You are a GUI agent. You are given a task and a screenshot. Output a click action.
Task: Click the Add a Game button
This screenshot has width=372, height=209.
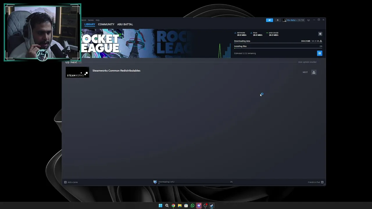[x=71, y=182]
